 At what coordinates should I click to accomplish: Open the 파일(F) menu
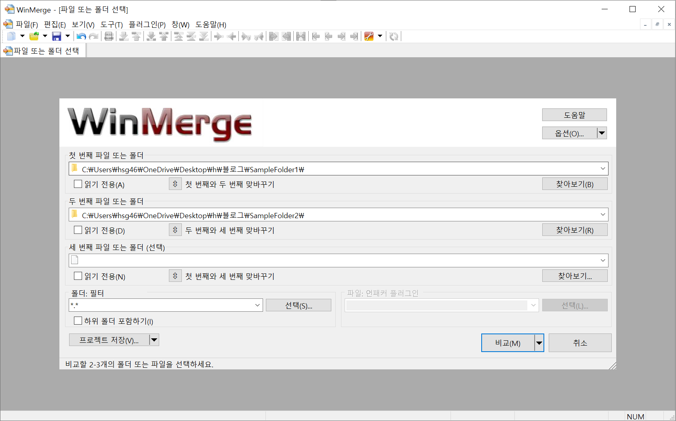(x=27, y=25)
